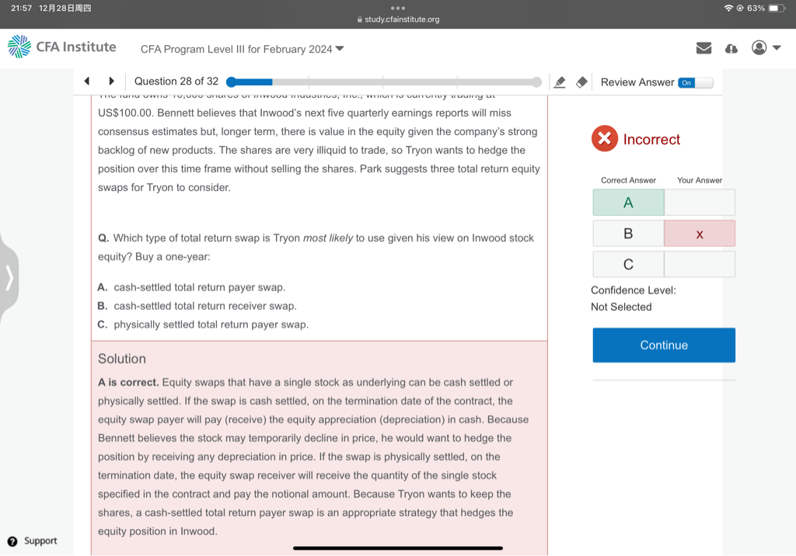Open the mail messages icon
The width and height of the screenshot is (796, 556).
tap(703, 48)
